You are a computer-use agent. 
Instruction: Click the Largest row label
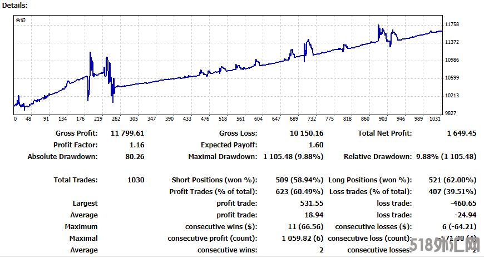click(85, 204)
